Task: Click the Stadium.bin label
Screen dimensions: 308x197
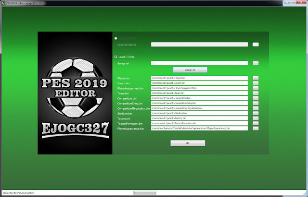Action: (125, 114)
